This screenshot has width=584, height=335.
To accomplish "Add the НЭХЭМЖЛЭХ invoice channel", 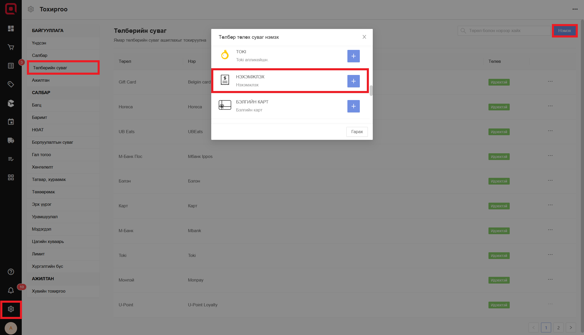I will [x=353, y=81].
